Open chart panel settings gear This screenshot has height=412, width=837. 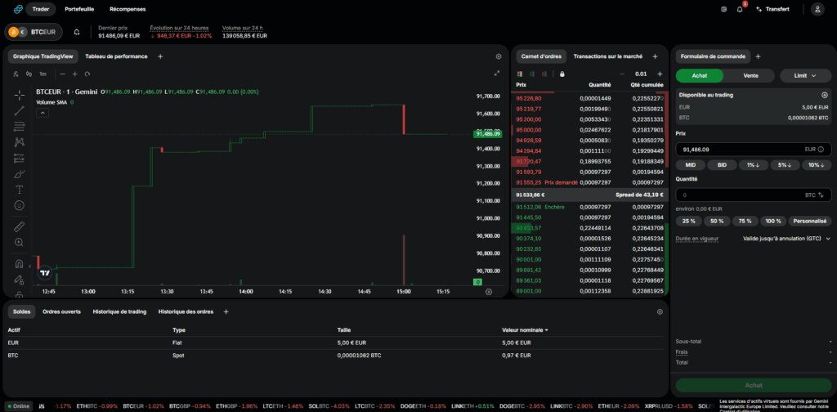pyautogui.click(x=499, y=56)
